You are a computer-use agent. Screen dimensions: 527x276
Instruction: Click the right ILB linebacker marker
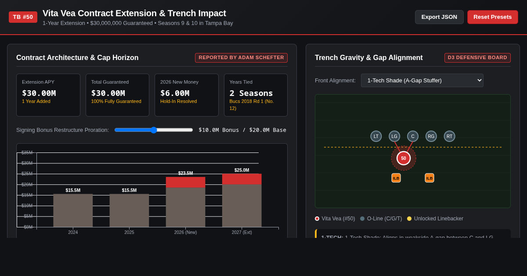point(430,178)
